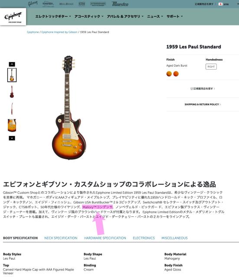Image resolution: width=239 pixels, height=277 pixels.
Task: Select the Japan flag region icon
Action: pos(220,4)
